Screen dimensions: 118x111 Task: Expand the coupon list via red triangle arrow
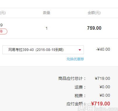point(80,50)
